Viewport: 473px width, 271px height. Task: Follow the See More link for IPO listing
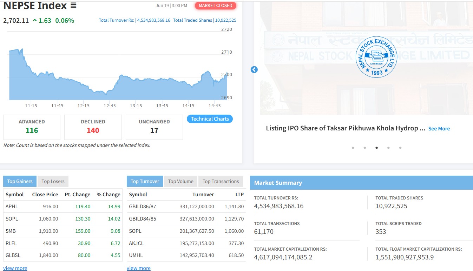pyautogui.click(x=439, y=129)
